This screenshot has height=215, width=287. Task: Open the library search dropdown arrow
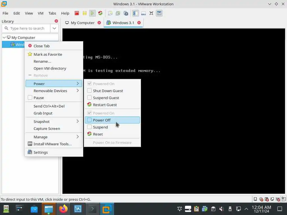click(x=54, y=28)
